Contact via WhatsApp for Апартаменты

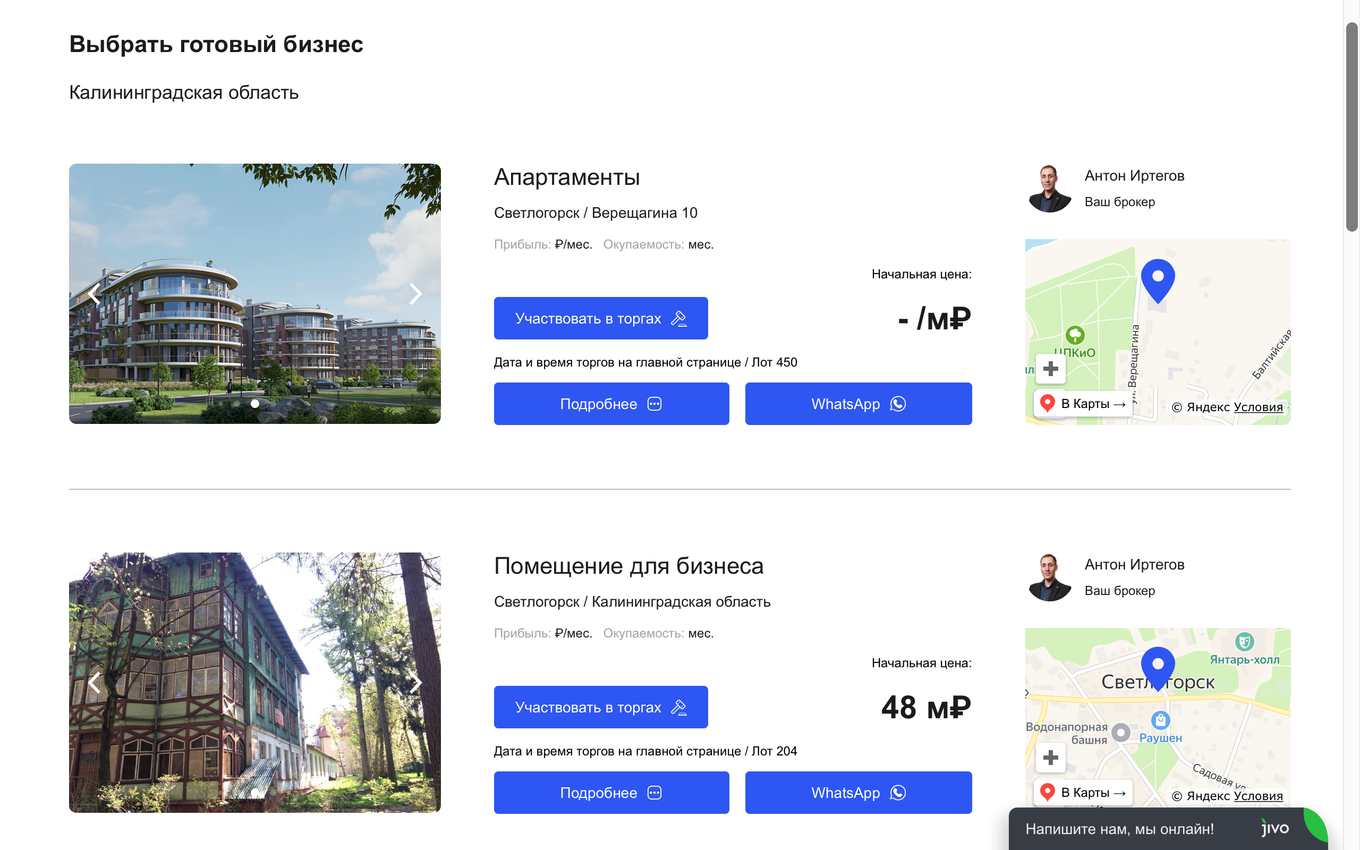click(858, 404)
